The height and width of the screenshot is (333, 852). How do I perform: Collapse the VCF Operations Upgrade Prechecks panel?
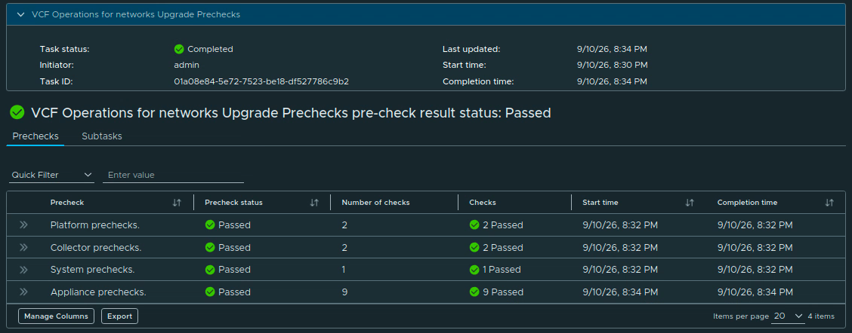[x=20, y=14]
